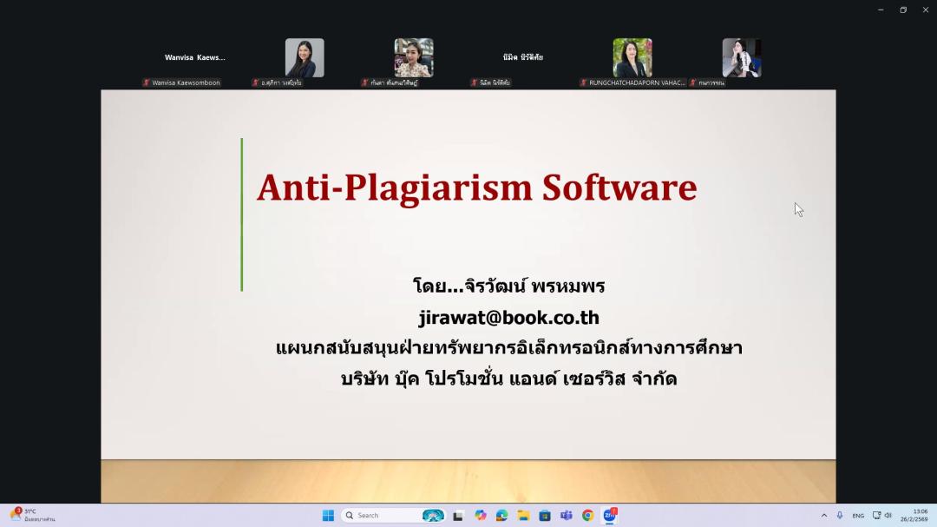
Task: Open the clock and date panel
Action: 919,515
